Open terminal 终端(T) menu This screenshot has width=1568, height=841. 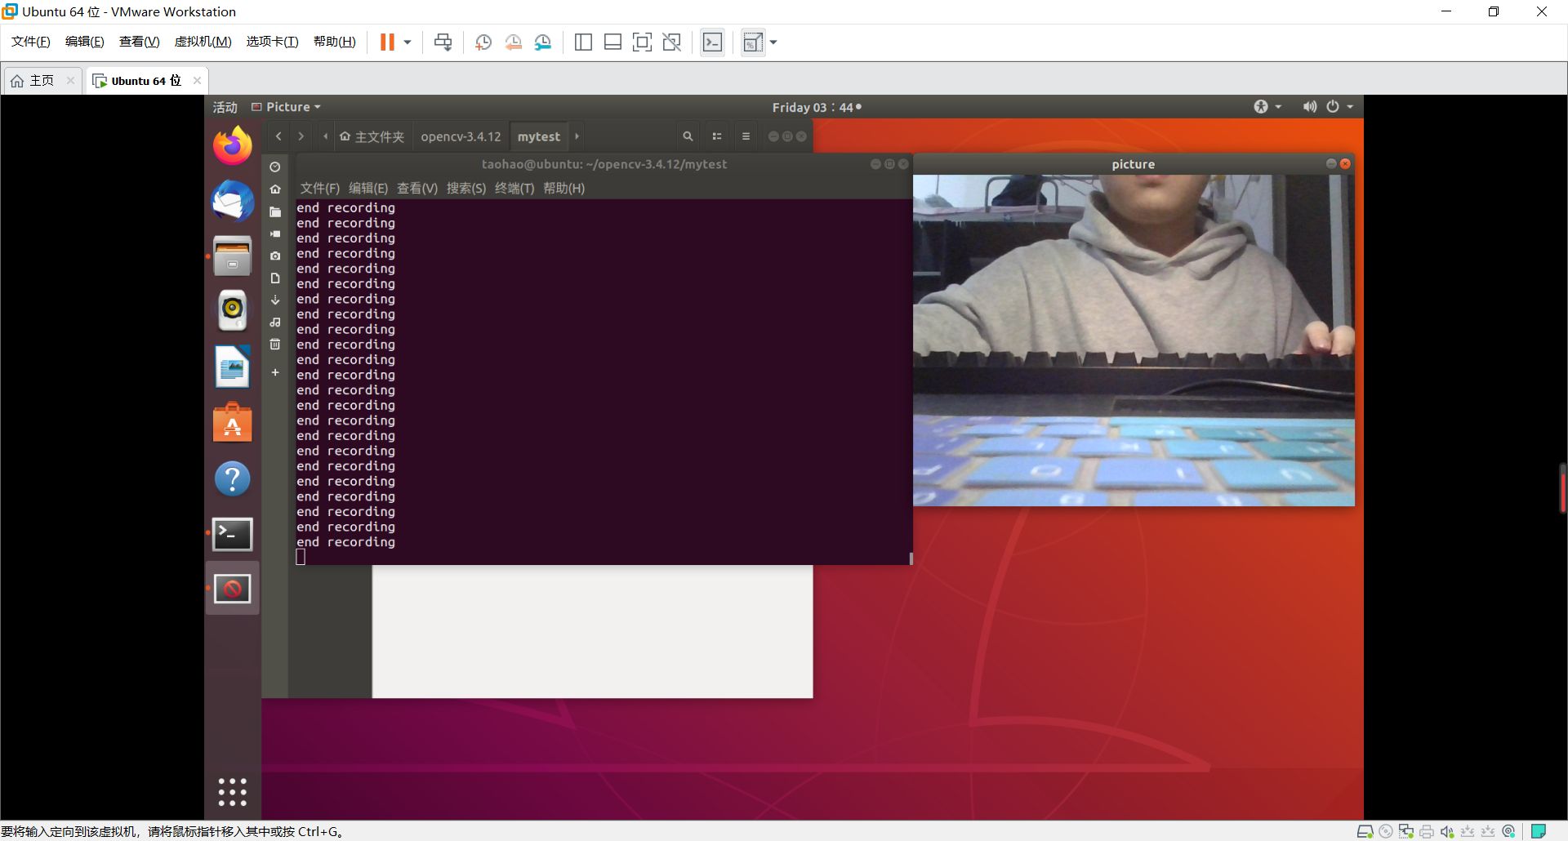point(514,189)
